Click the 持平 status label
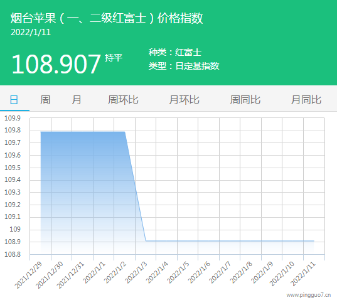The image size is (337, 300). tap(114, 58)
